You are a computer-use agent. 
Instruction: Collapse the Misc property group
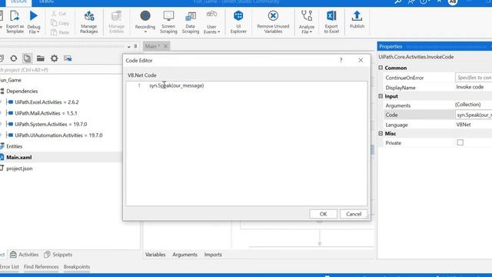coord(381,133)
